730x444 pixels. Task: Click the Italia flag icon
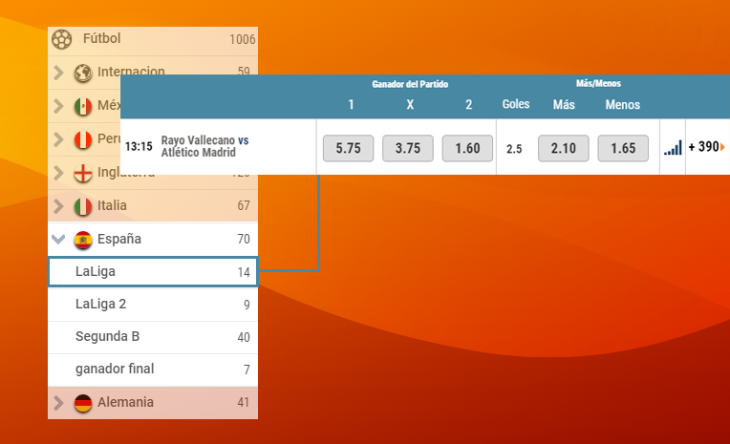pos(83,206)
